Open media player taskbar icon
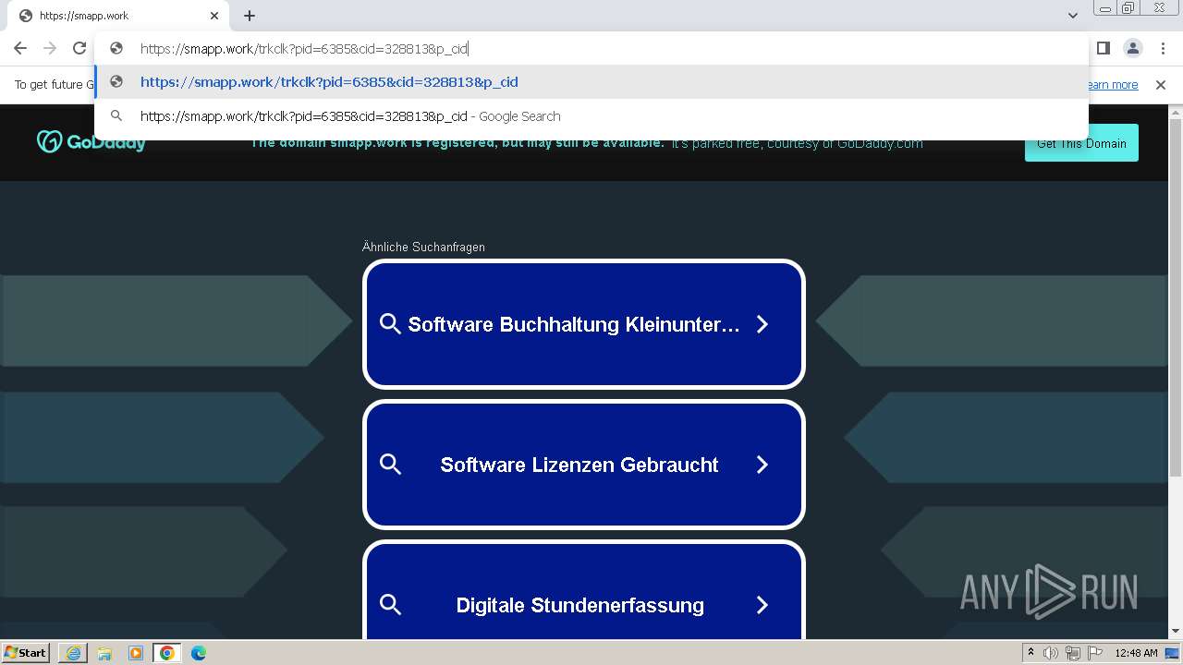1183x665 pixels. [136, 653]
